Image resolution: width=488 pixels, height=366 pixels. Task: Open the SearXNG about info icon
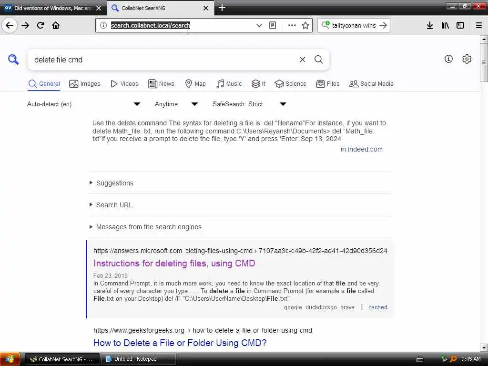[x=448, y=59]
